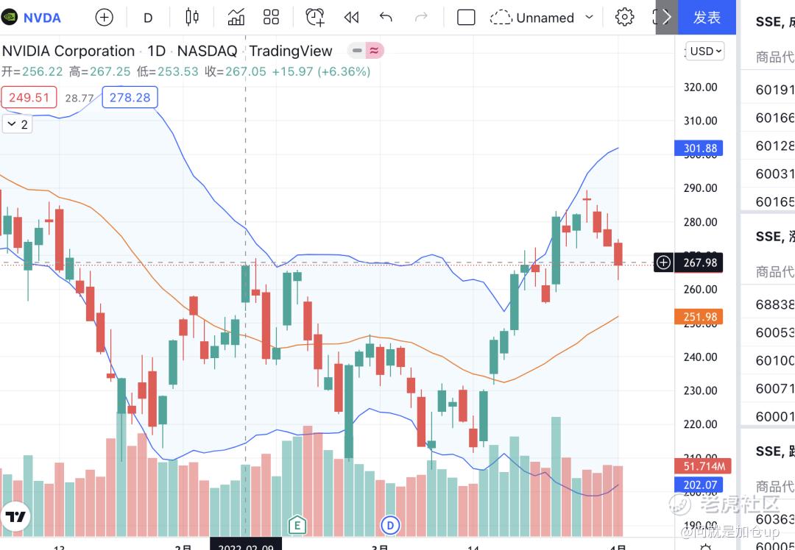The height and width of the screenshot is (550, 795).
Task: Create a price alert with the alarm icon
Action: pyautogui.click(x=315, y=18)
